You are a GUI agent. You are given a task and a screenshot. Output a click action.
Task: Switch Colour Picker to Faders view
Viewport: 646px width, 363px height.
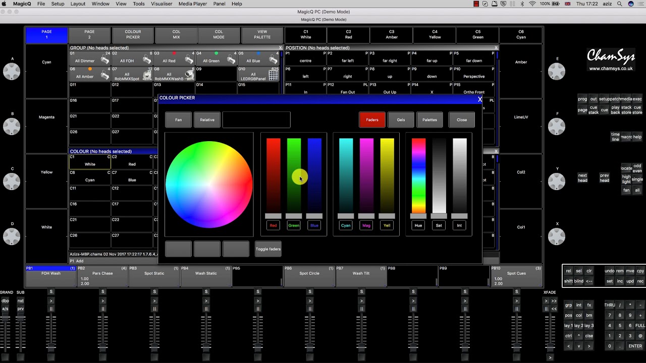point(372,119)
